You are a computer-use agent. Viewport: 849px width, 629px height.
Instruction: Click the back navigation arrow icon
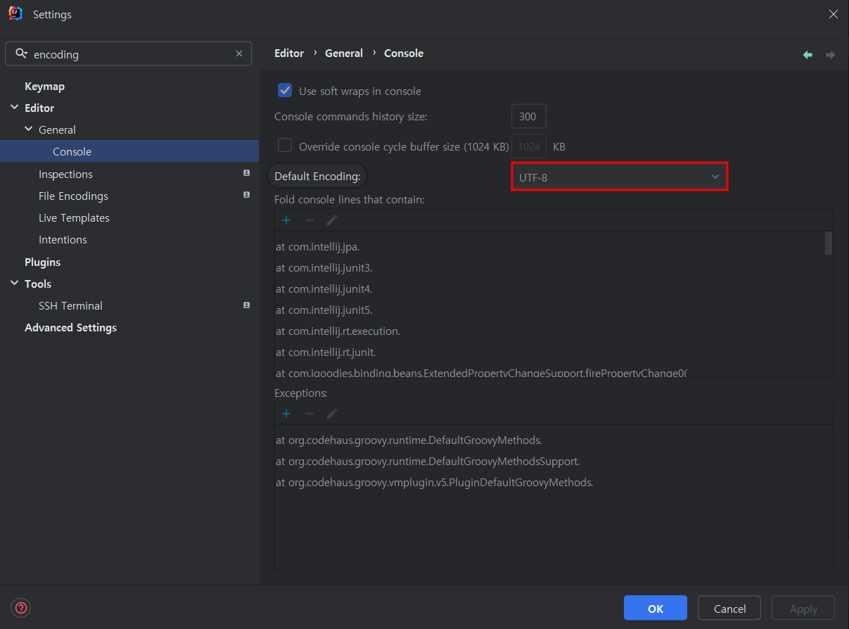pos(807,54)
